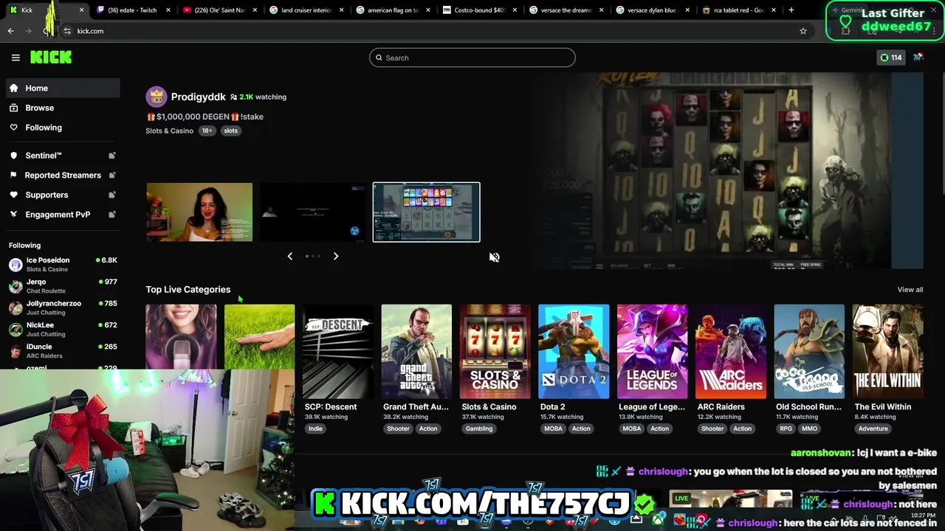Click the slots tag under Prodigyddk
The height and width of the screenshot is (531, 945).
pyautogui.click(x=231, y=131)
